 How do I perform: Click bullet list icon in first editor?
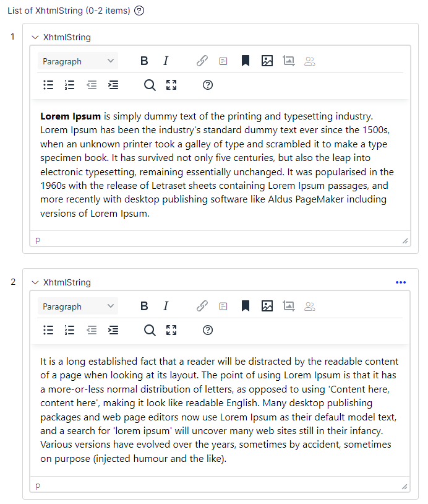(48, 85)
